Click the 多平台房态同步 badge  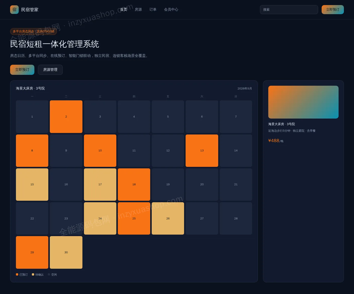(x=34, y=31)
